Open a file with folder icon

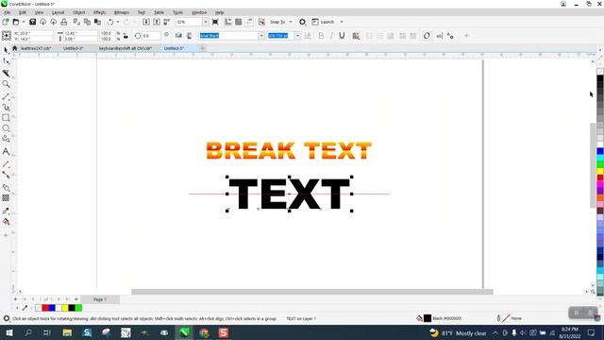pyautogui.click(x=16, y=22)
